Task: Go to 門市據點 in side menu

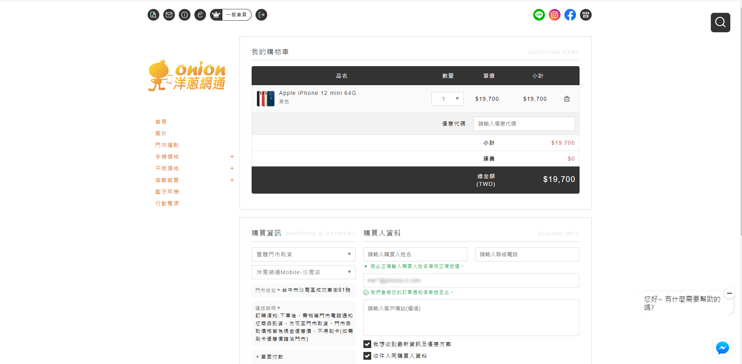Action: (167, 145)
